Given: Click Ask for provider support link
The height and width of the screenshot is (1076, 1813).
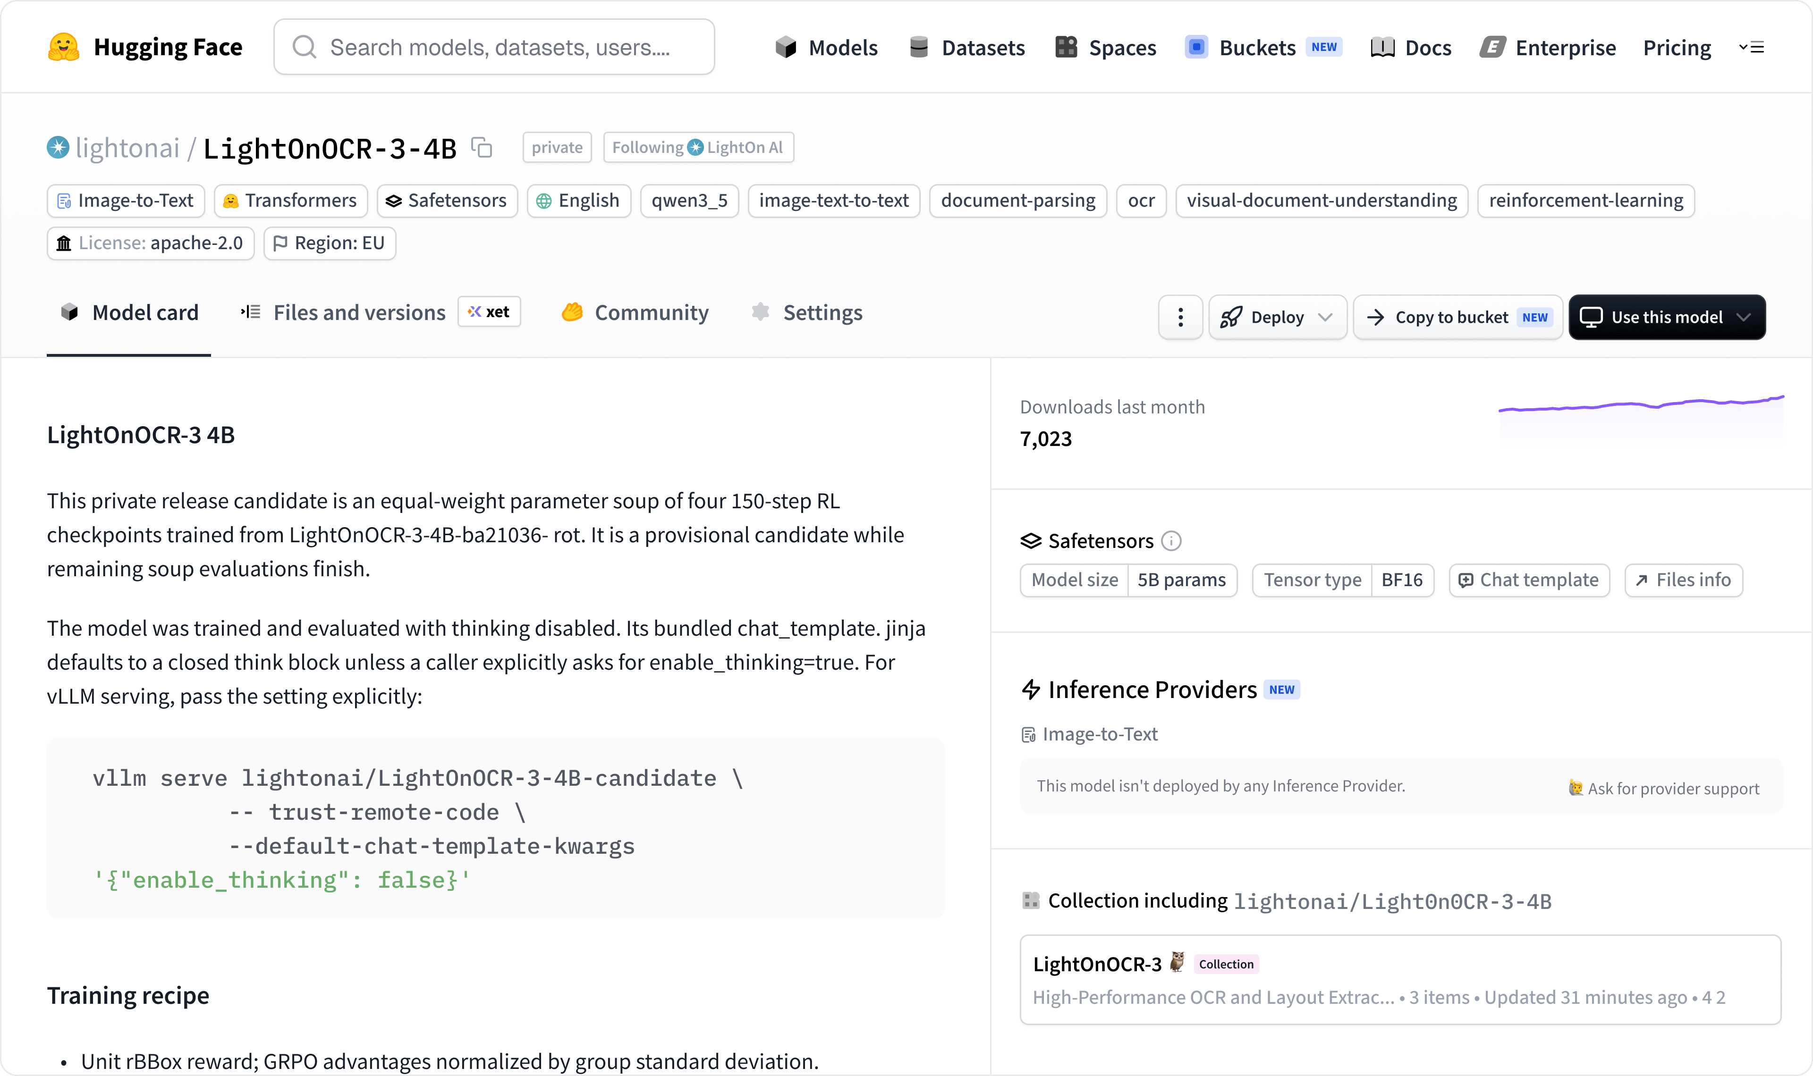Looking at the screenshot, I should (x=1664, y=788).
